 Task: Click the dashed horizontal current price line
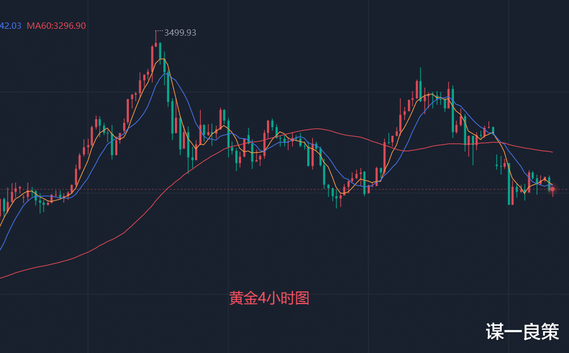288,189
